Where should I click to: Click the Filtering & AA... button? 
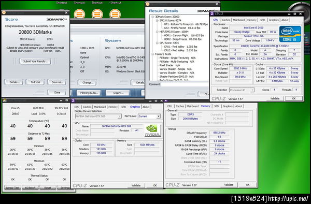(x=89, y=93)
